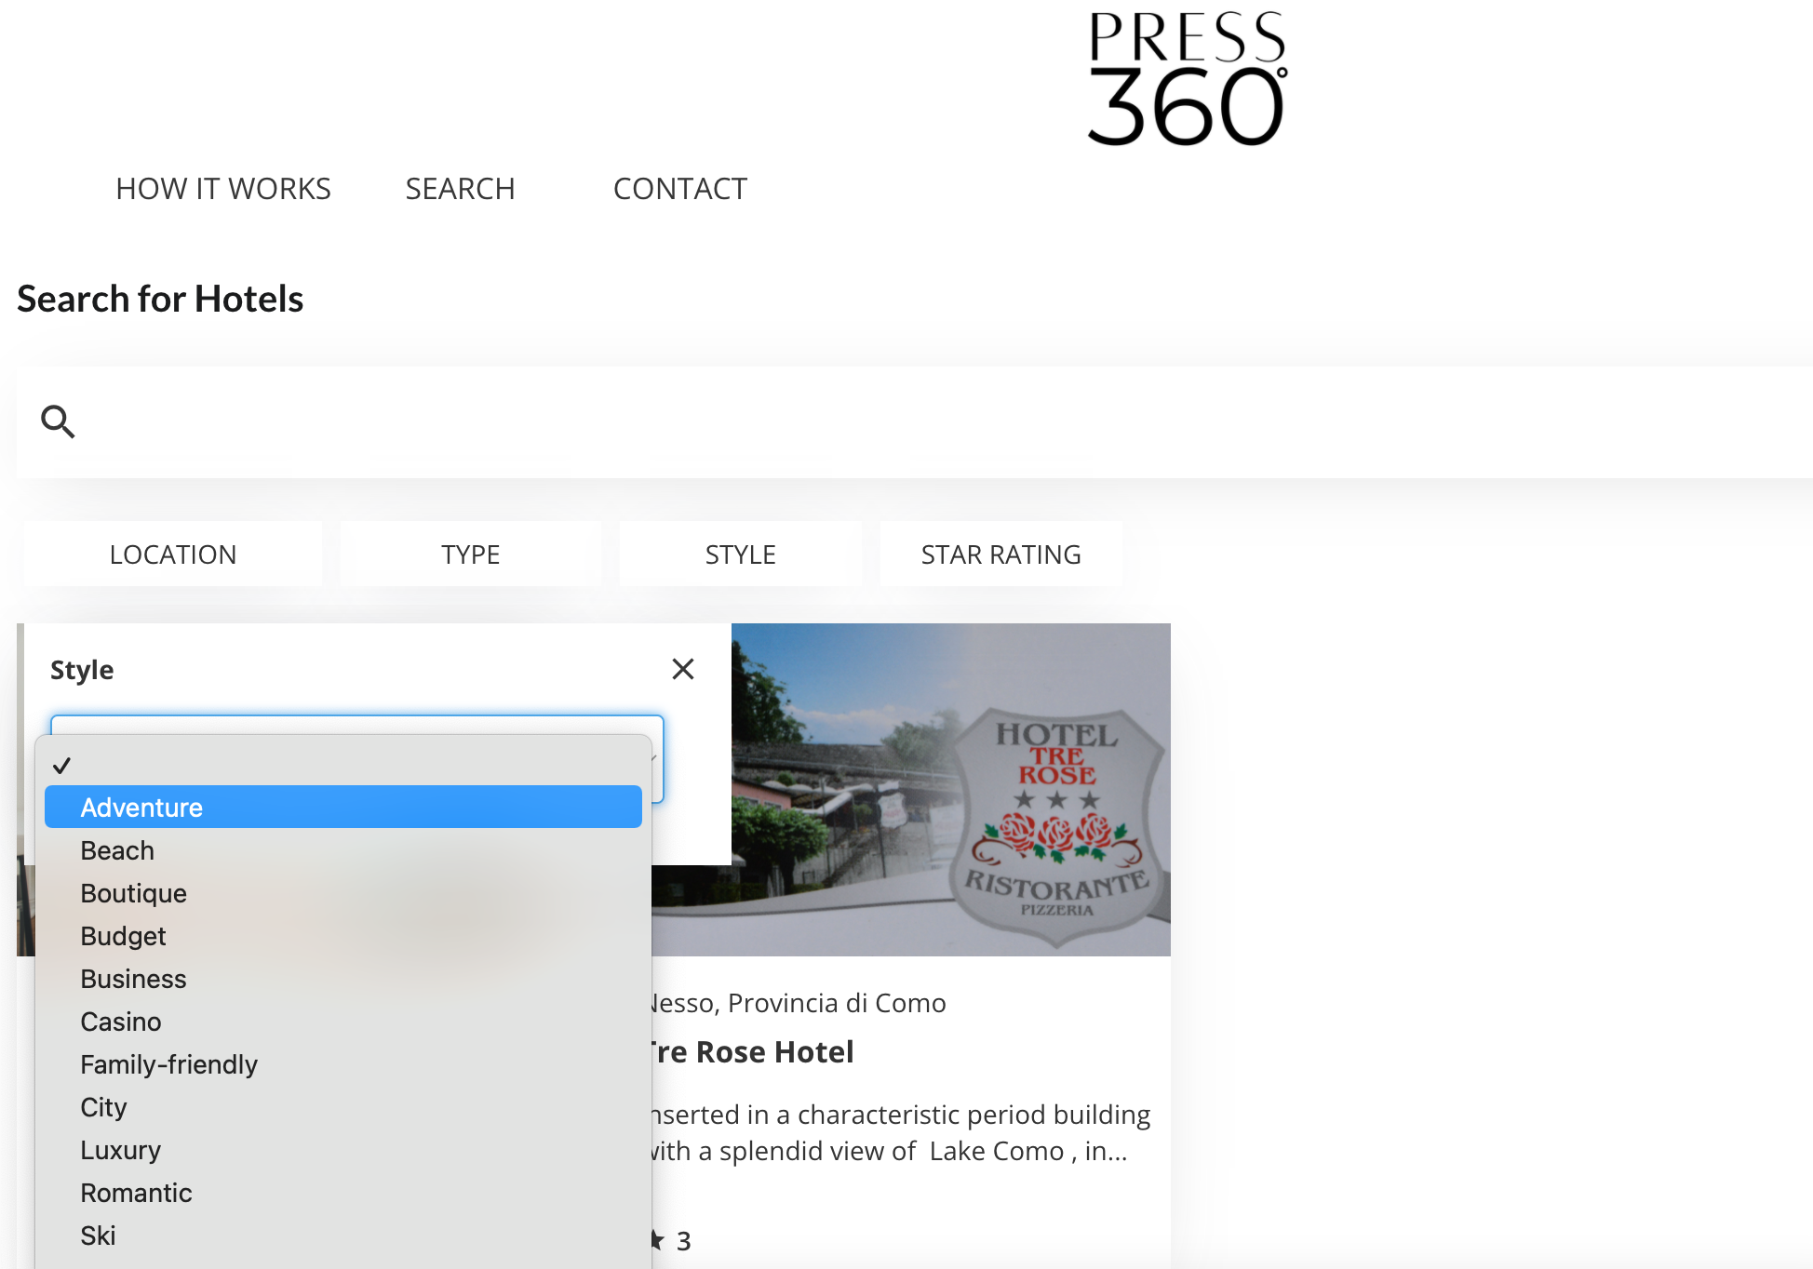Open the STYLE filter
The width and height of the screenshot is (1813, 1269).
(741, 554)
